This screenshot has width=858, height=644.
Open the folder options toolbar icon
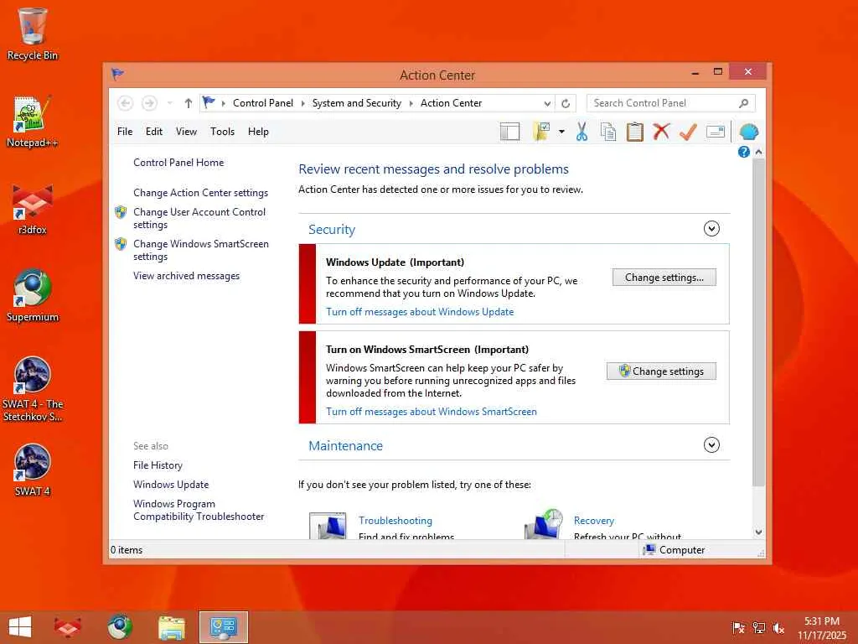click(x=541, y=132)
